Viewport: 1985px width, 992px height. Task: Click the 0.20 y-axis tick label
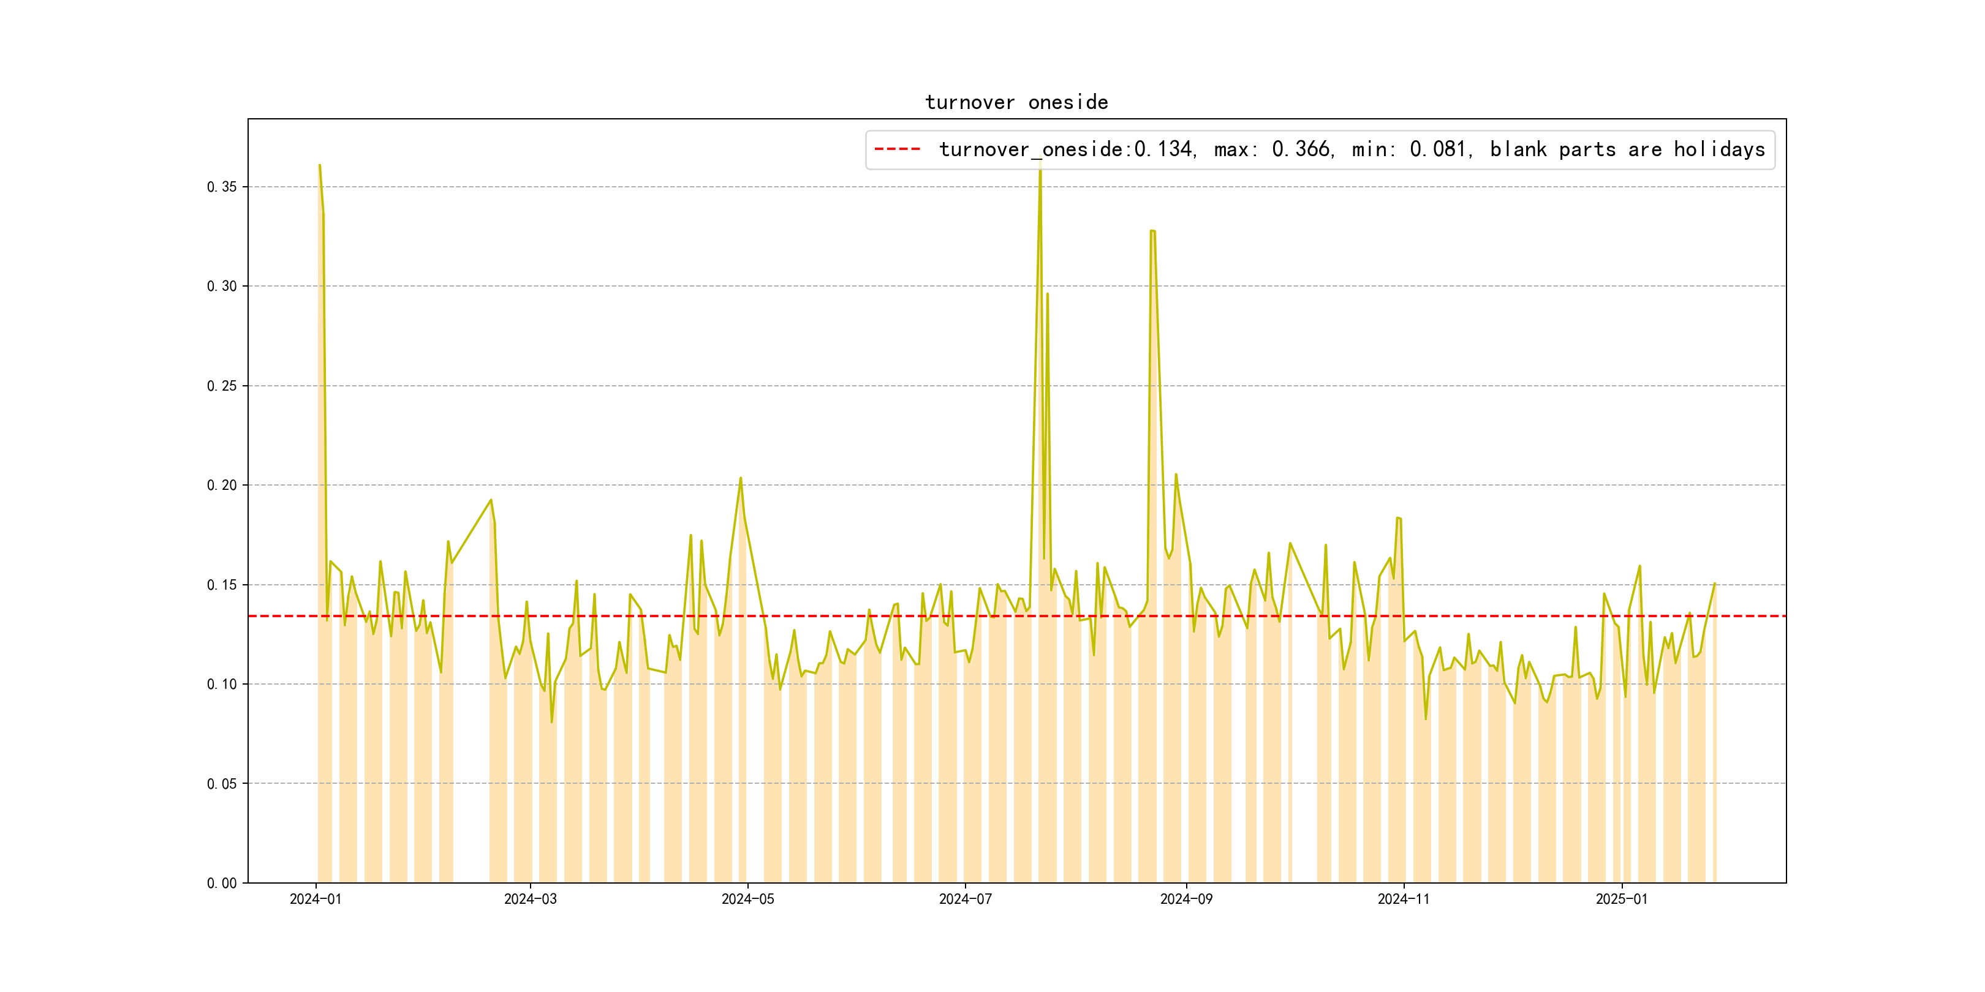[x=222, y=485]
